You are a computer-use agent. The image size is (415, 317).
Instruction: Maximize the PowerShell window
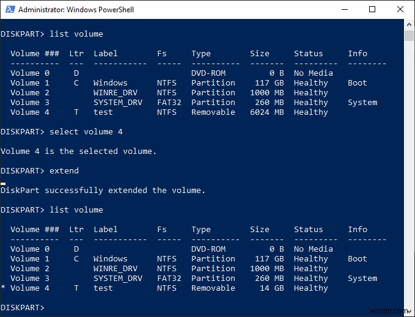coord(372,10)
